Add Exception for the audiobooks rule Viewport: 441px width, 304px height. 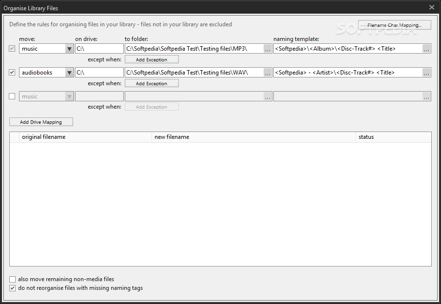coord(152,83)
